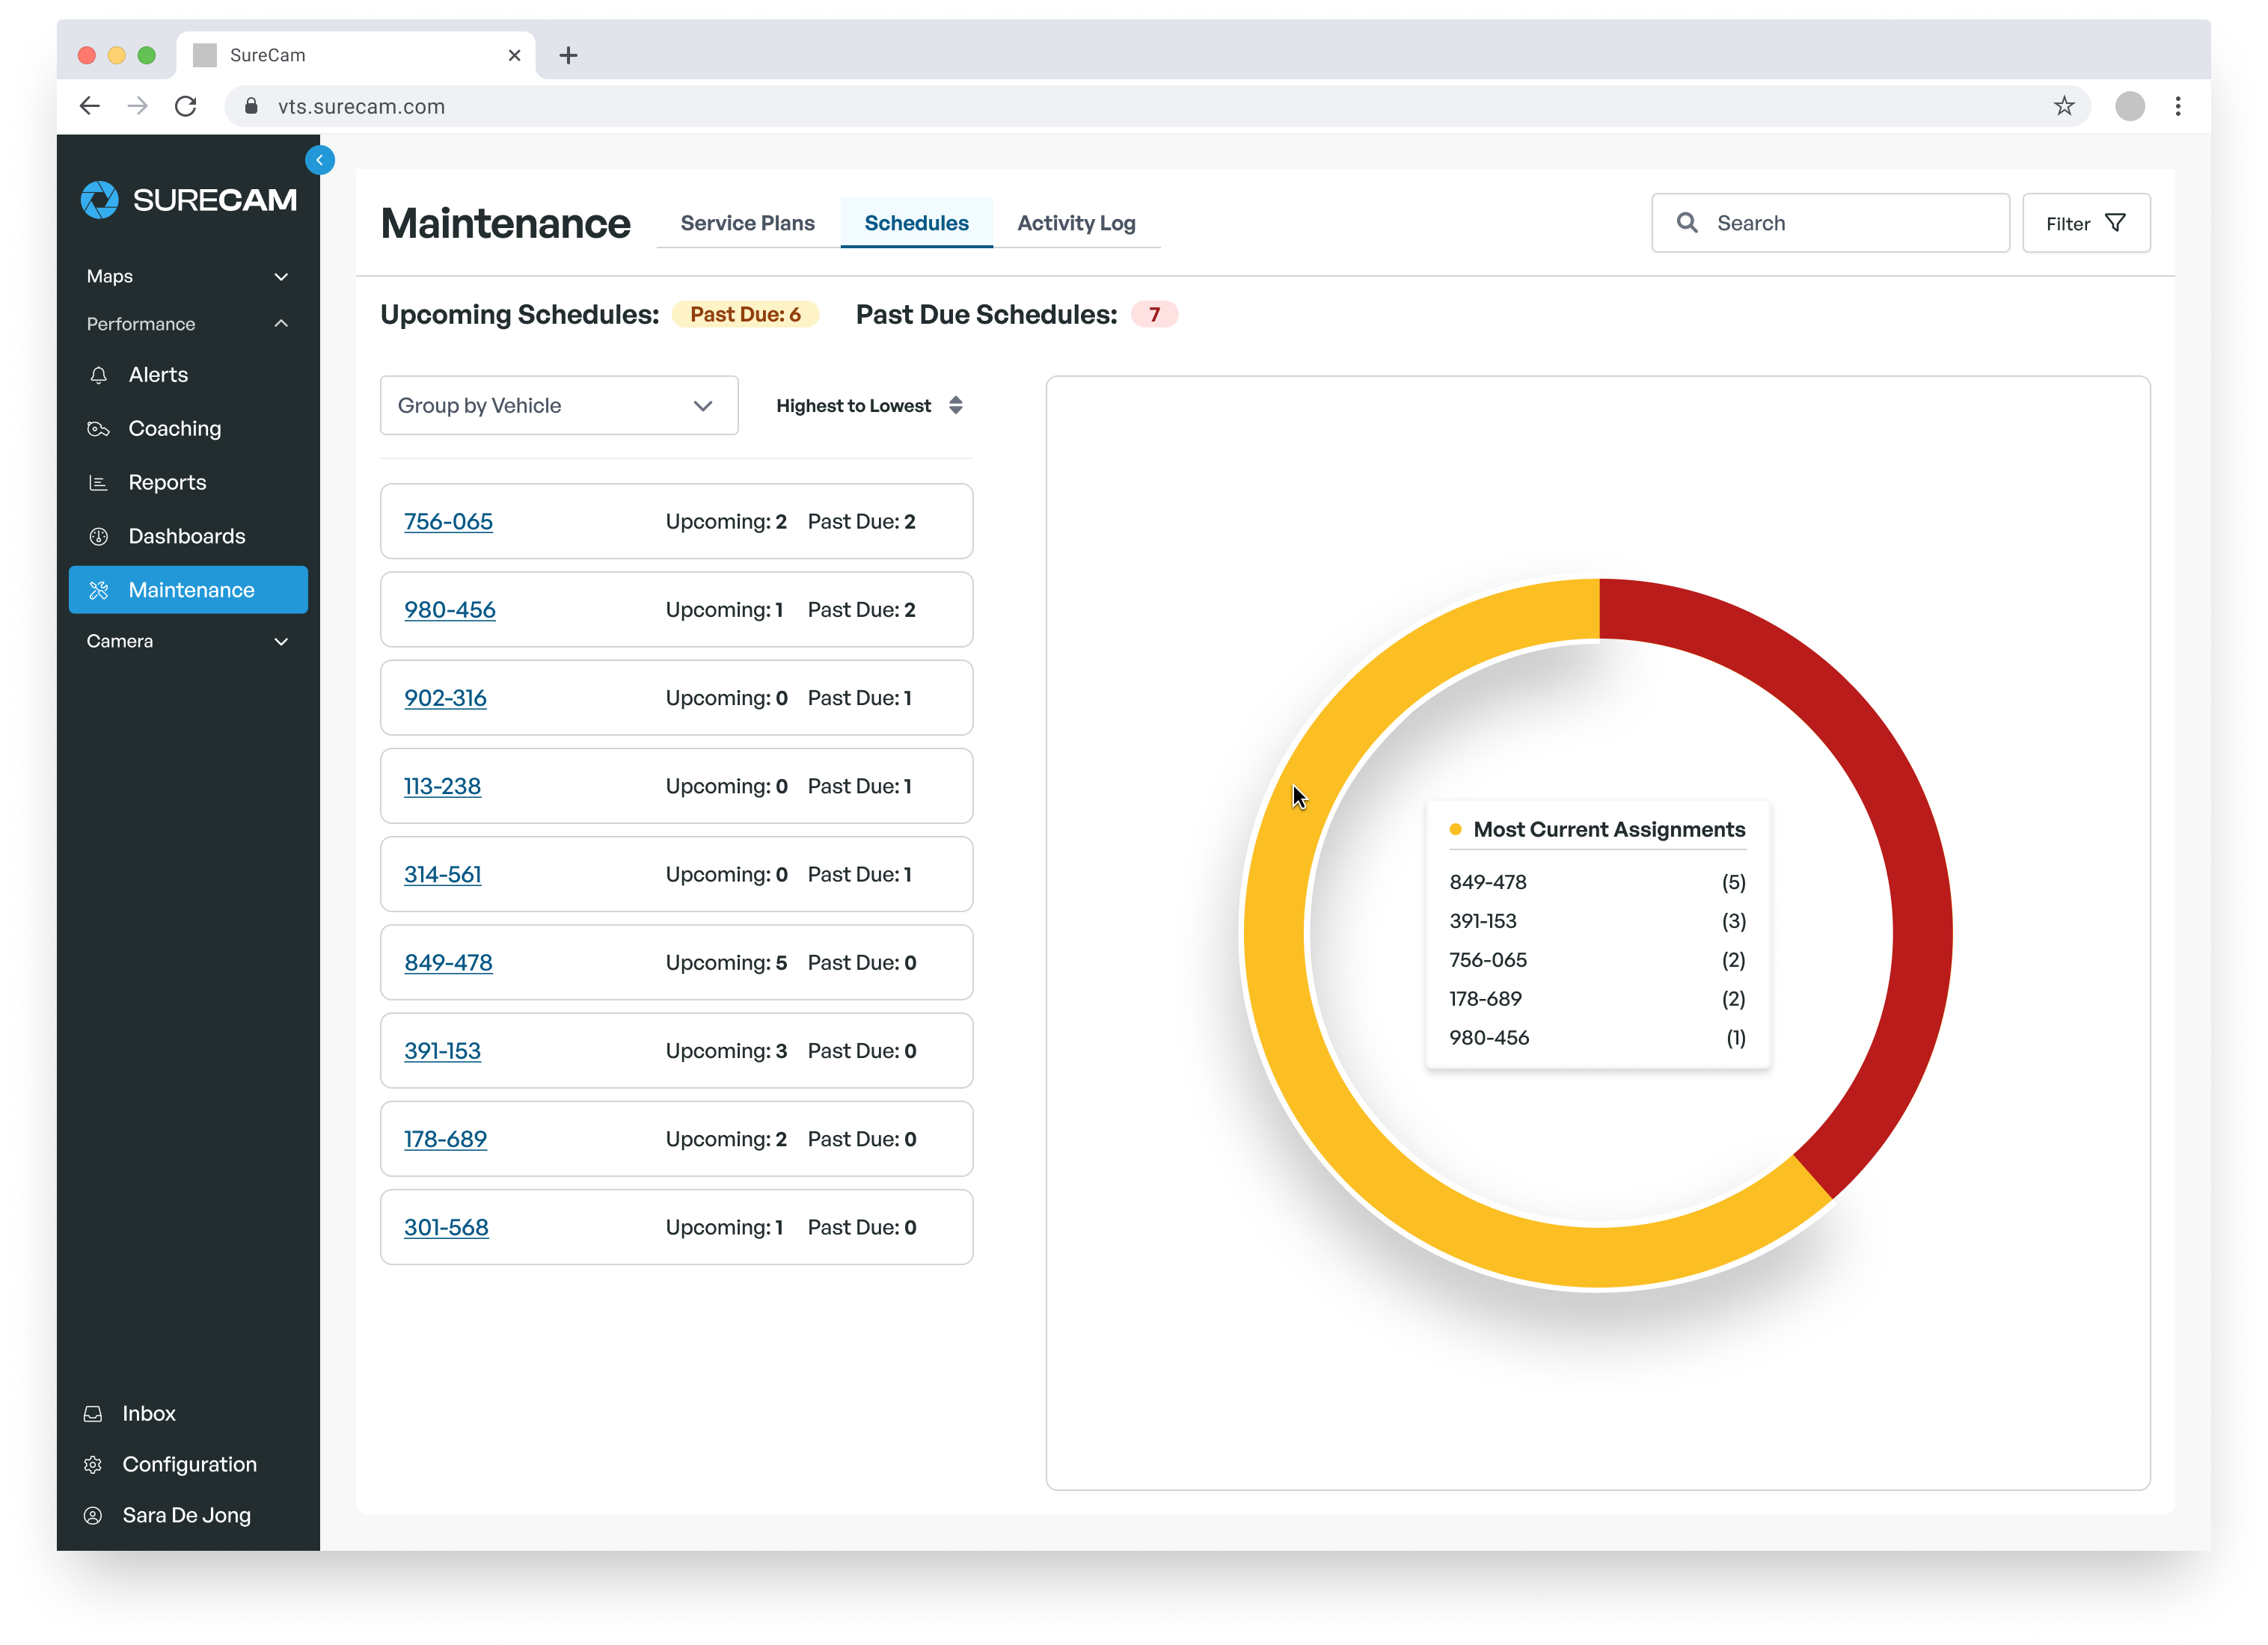Click the Sara De Jong profile icon
Screen dimensions: 2268x1645
tap(93, 1515)
